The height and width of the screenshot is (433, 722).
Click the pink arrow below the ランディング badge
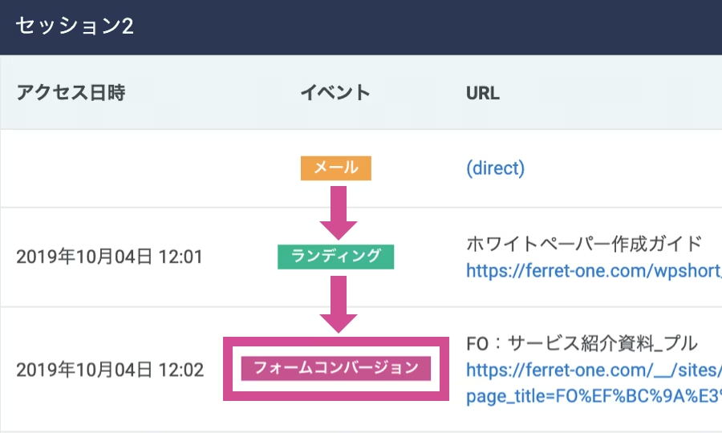coord(339,303)
